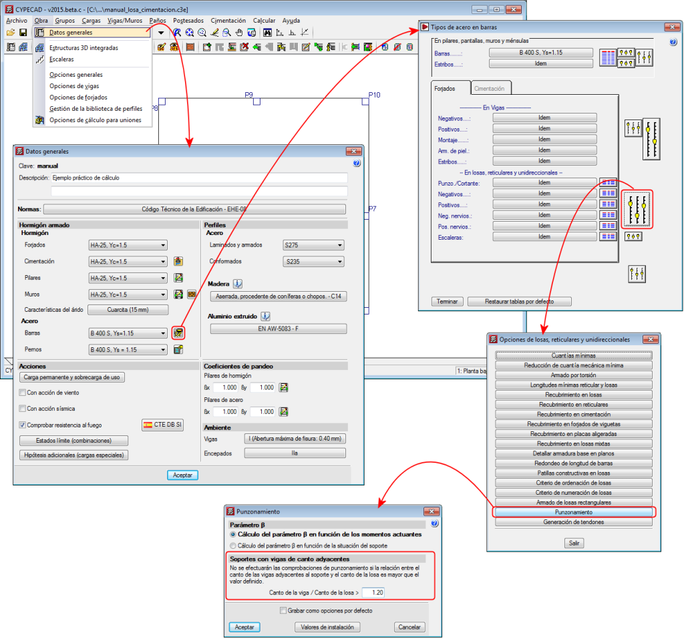This screenshot has height=639, width=684.
Task: Click Cancelar in Punzonamiento dialog
Action: [409, 627]
